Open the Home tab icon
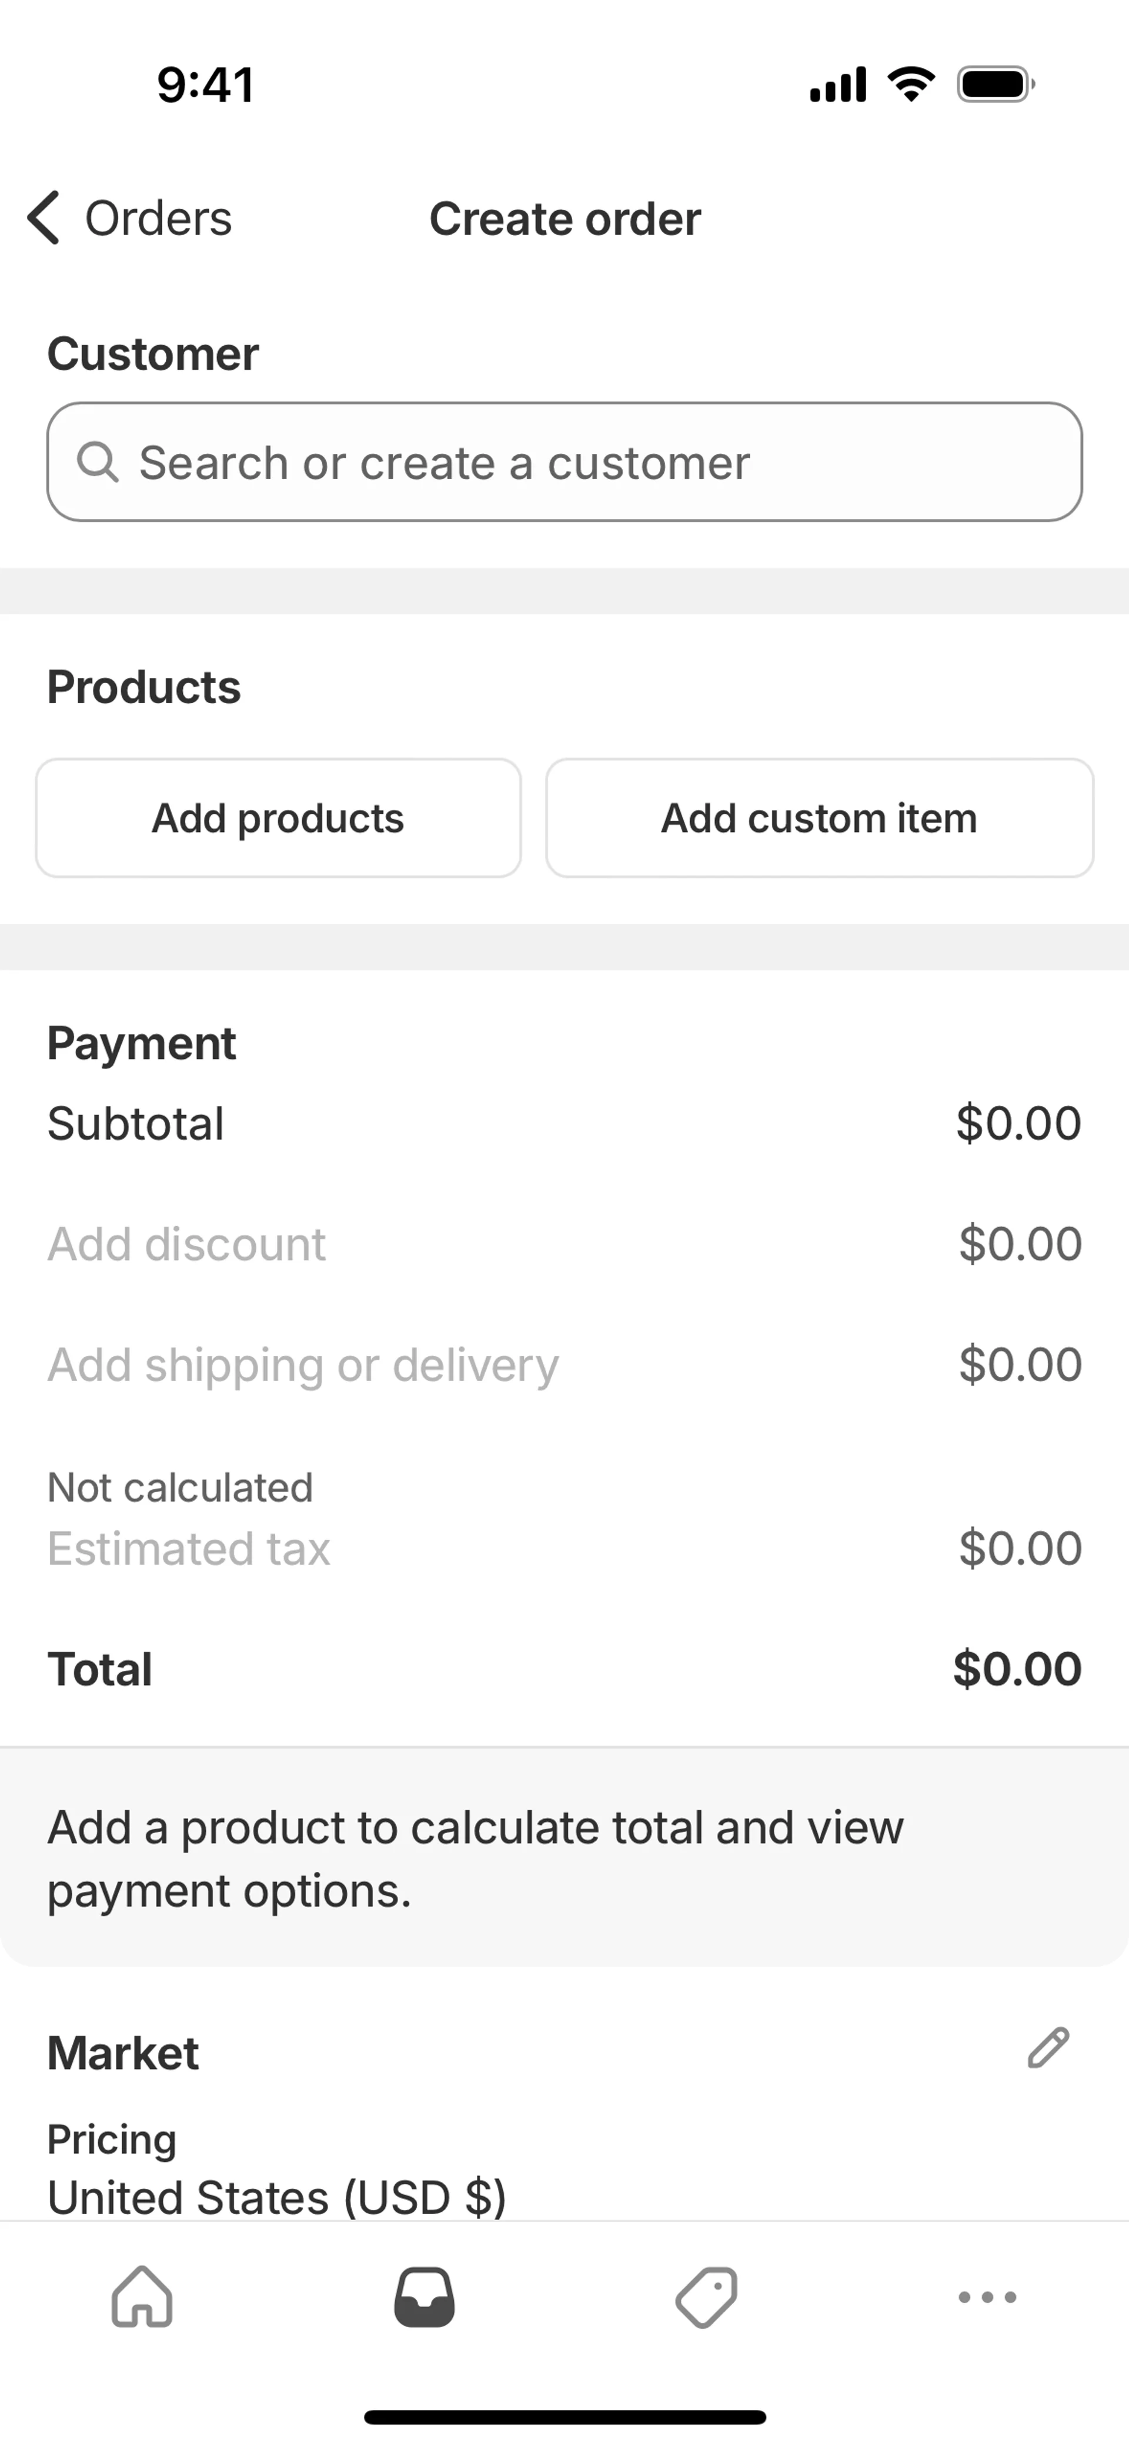The width and height of the screenshot is (1129, 2447). tap(142, 2297)
